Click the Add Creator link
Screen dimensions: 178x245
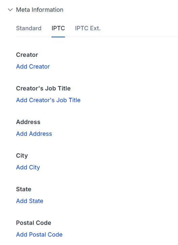tap(33, 67)
